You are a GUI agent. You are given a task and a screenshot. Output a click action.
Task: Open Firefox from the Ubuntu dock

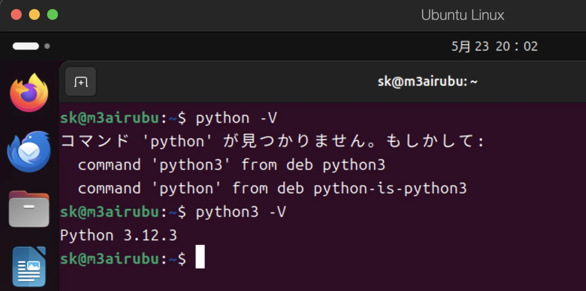pyautogui.click(x=29, y=93)
